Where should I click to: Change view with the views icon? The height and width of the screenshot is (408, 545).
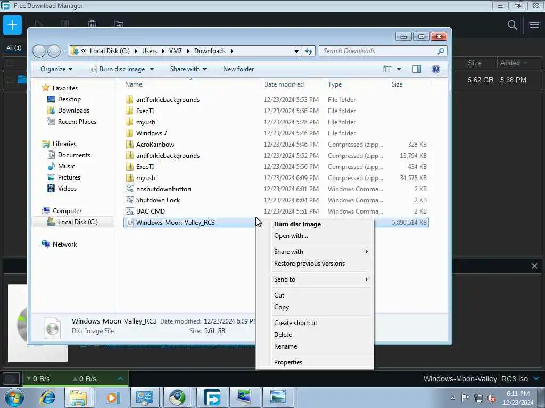pos(387,69)
